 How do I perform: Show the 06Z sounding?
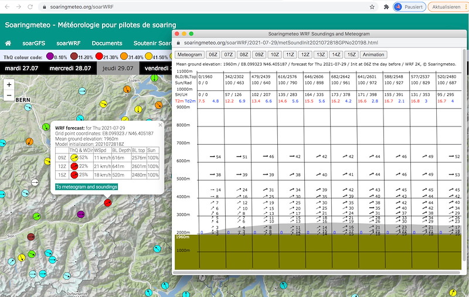(x=213, y=54)
